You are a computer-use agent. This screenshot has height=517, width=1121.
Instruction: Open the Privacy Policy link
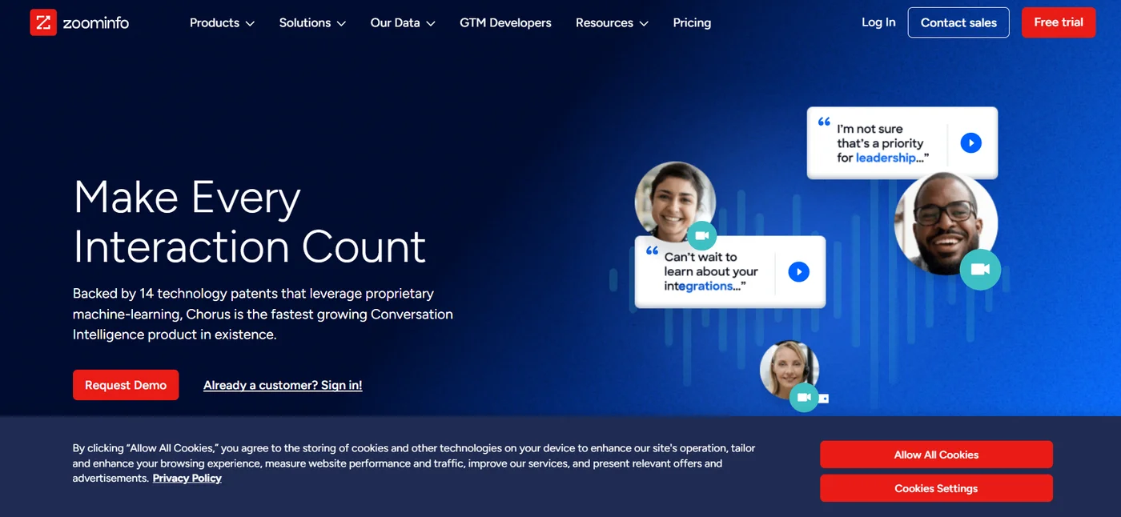pyautogui.click(x=187, y=478)
